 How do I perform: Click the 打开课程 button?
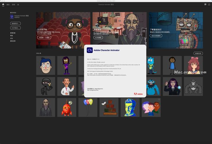coord(98,37)
